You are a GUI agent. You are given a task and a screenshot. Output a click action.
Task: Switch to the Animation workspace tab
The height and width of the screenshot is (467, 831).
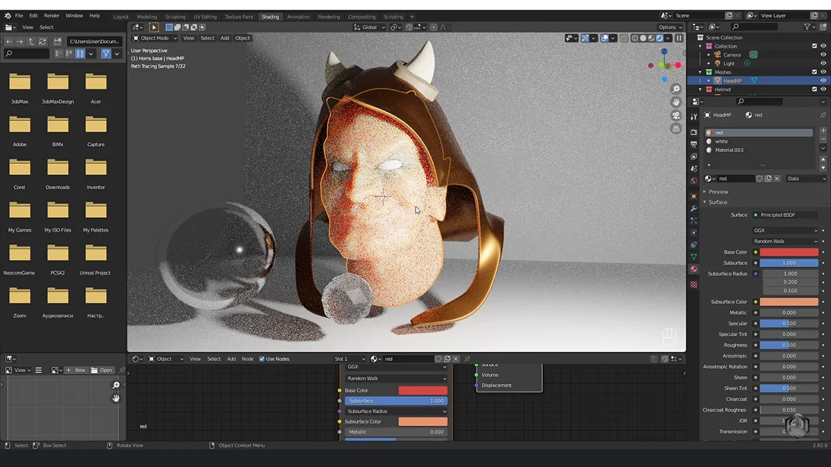pyautogui.click(x=298, y=16)
